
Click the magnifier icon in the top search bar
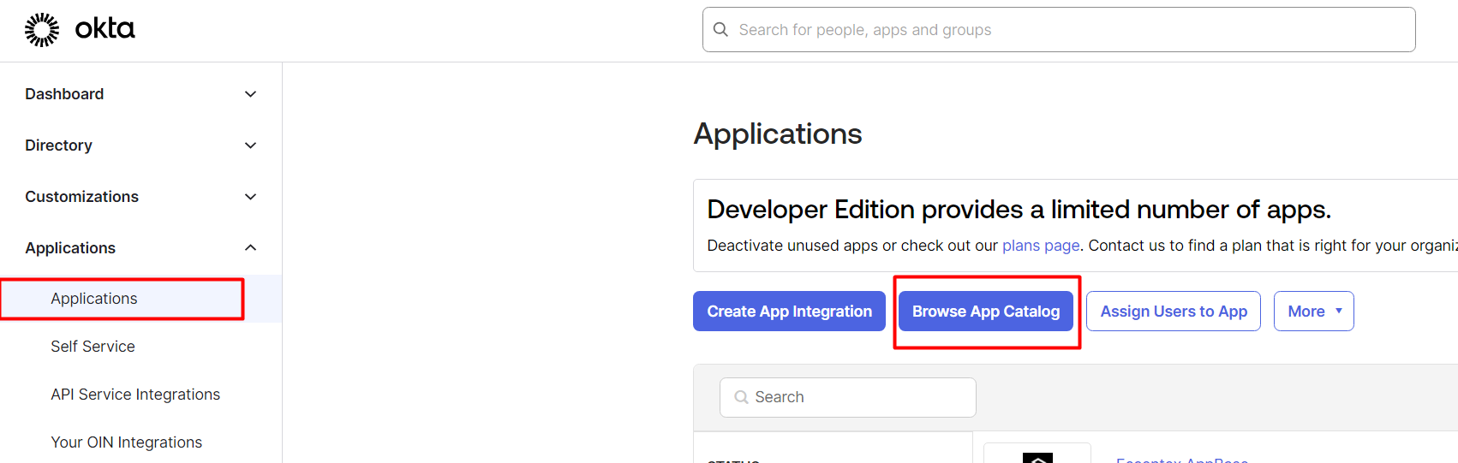721,30
